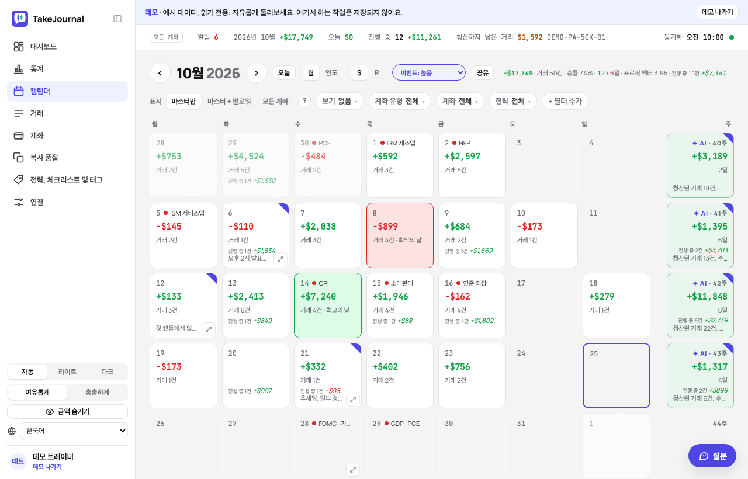Open the 대시보드 menu item

click(67, 47)
